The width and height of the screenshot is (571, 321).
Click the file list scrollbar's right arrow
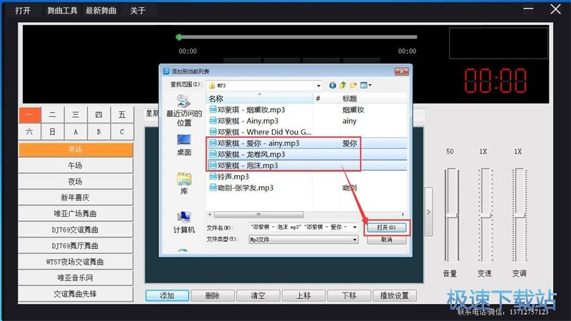click(403, 215)
